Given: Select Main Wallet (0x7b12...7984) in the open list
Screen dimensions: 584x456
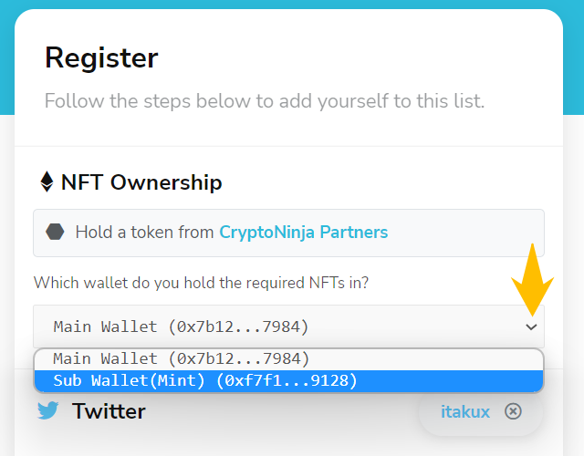Looking at the screenshot, I should pyautogui.click(x=288, y=359).
